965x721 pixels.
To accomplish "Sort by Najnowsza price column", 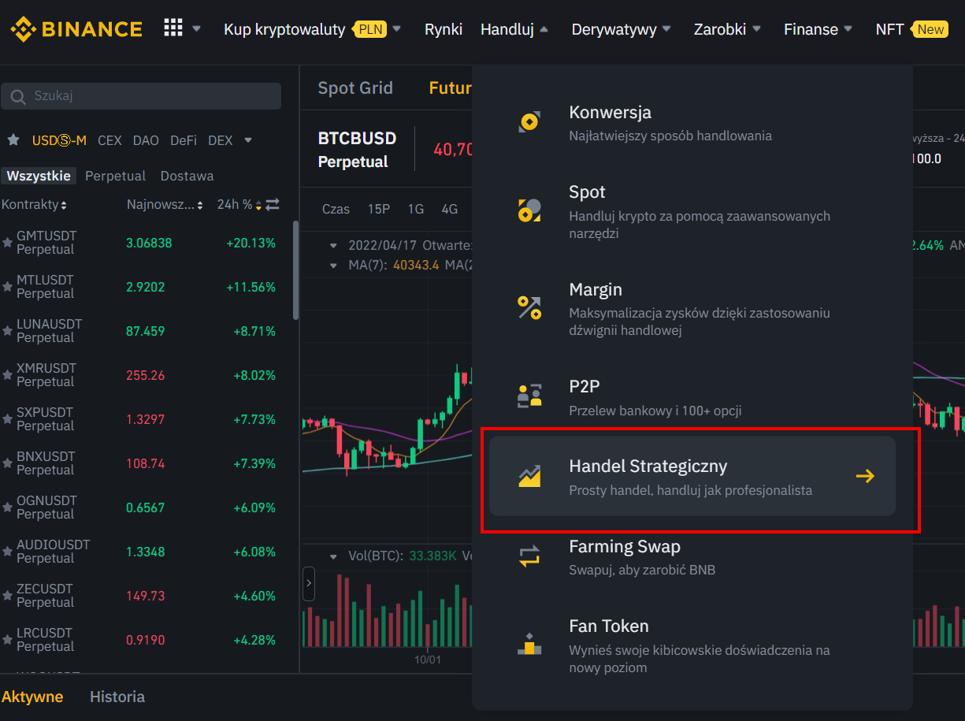I will [165, 205].
